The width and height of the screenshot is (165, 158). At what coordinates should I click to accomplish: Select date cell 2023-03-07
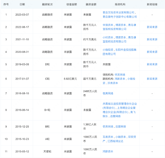tap(22, 15)
